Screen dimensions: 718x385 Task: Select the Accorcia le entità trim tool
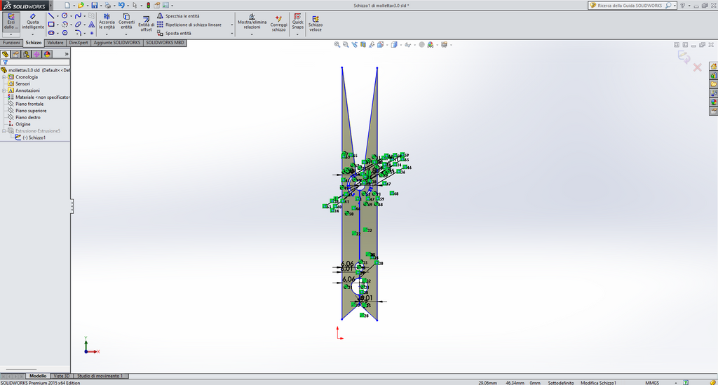tap(107, 22)
